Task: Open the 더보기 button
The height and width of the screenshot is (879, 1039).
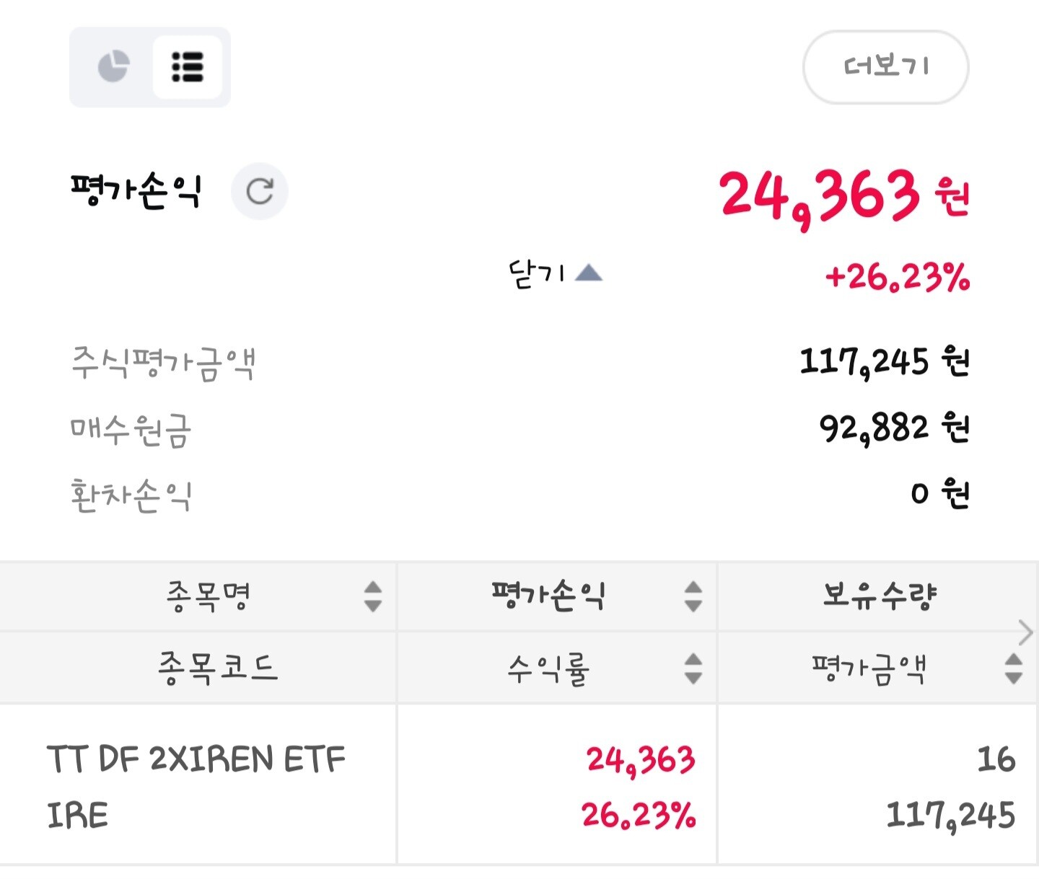Action: click(886, 67)
